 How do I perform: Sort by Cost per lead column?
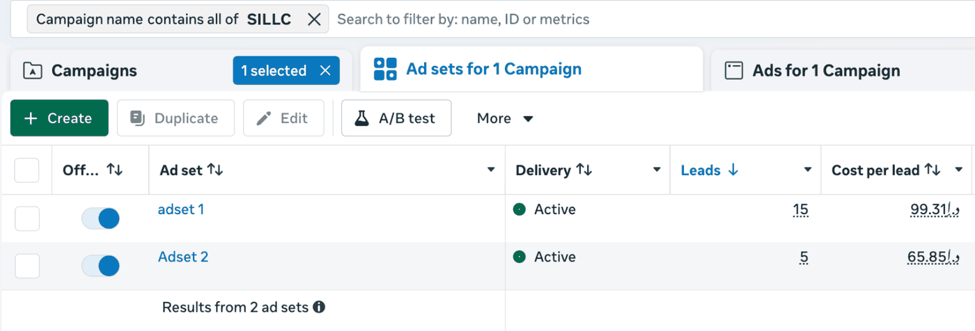(x=932, y=170)
